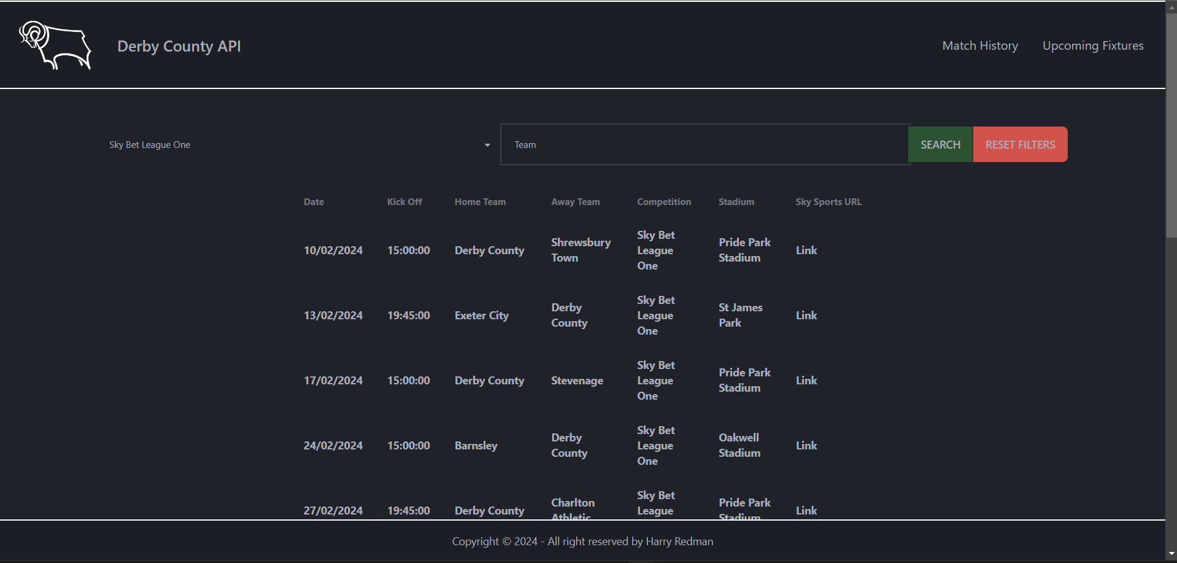Screen dimensions: 1177x563
Task: Select the Stadium column header
Action: pos(736,202)
